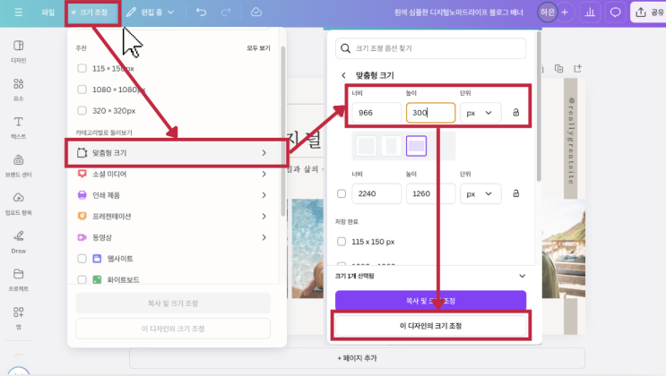
Task: Check the 웹사이트 checkbox
Action: pyautogui.click(x=82, y=259)
